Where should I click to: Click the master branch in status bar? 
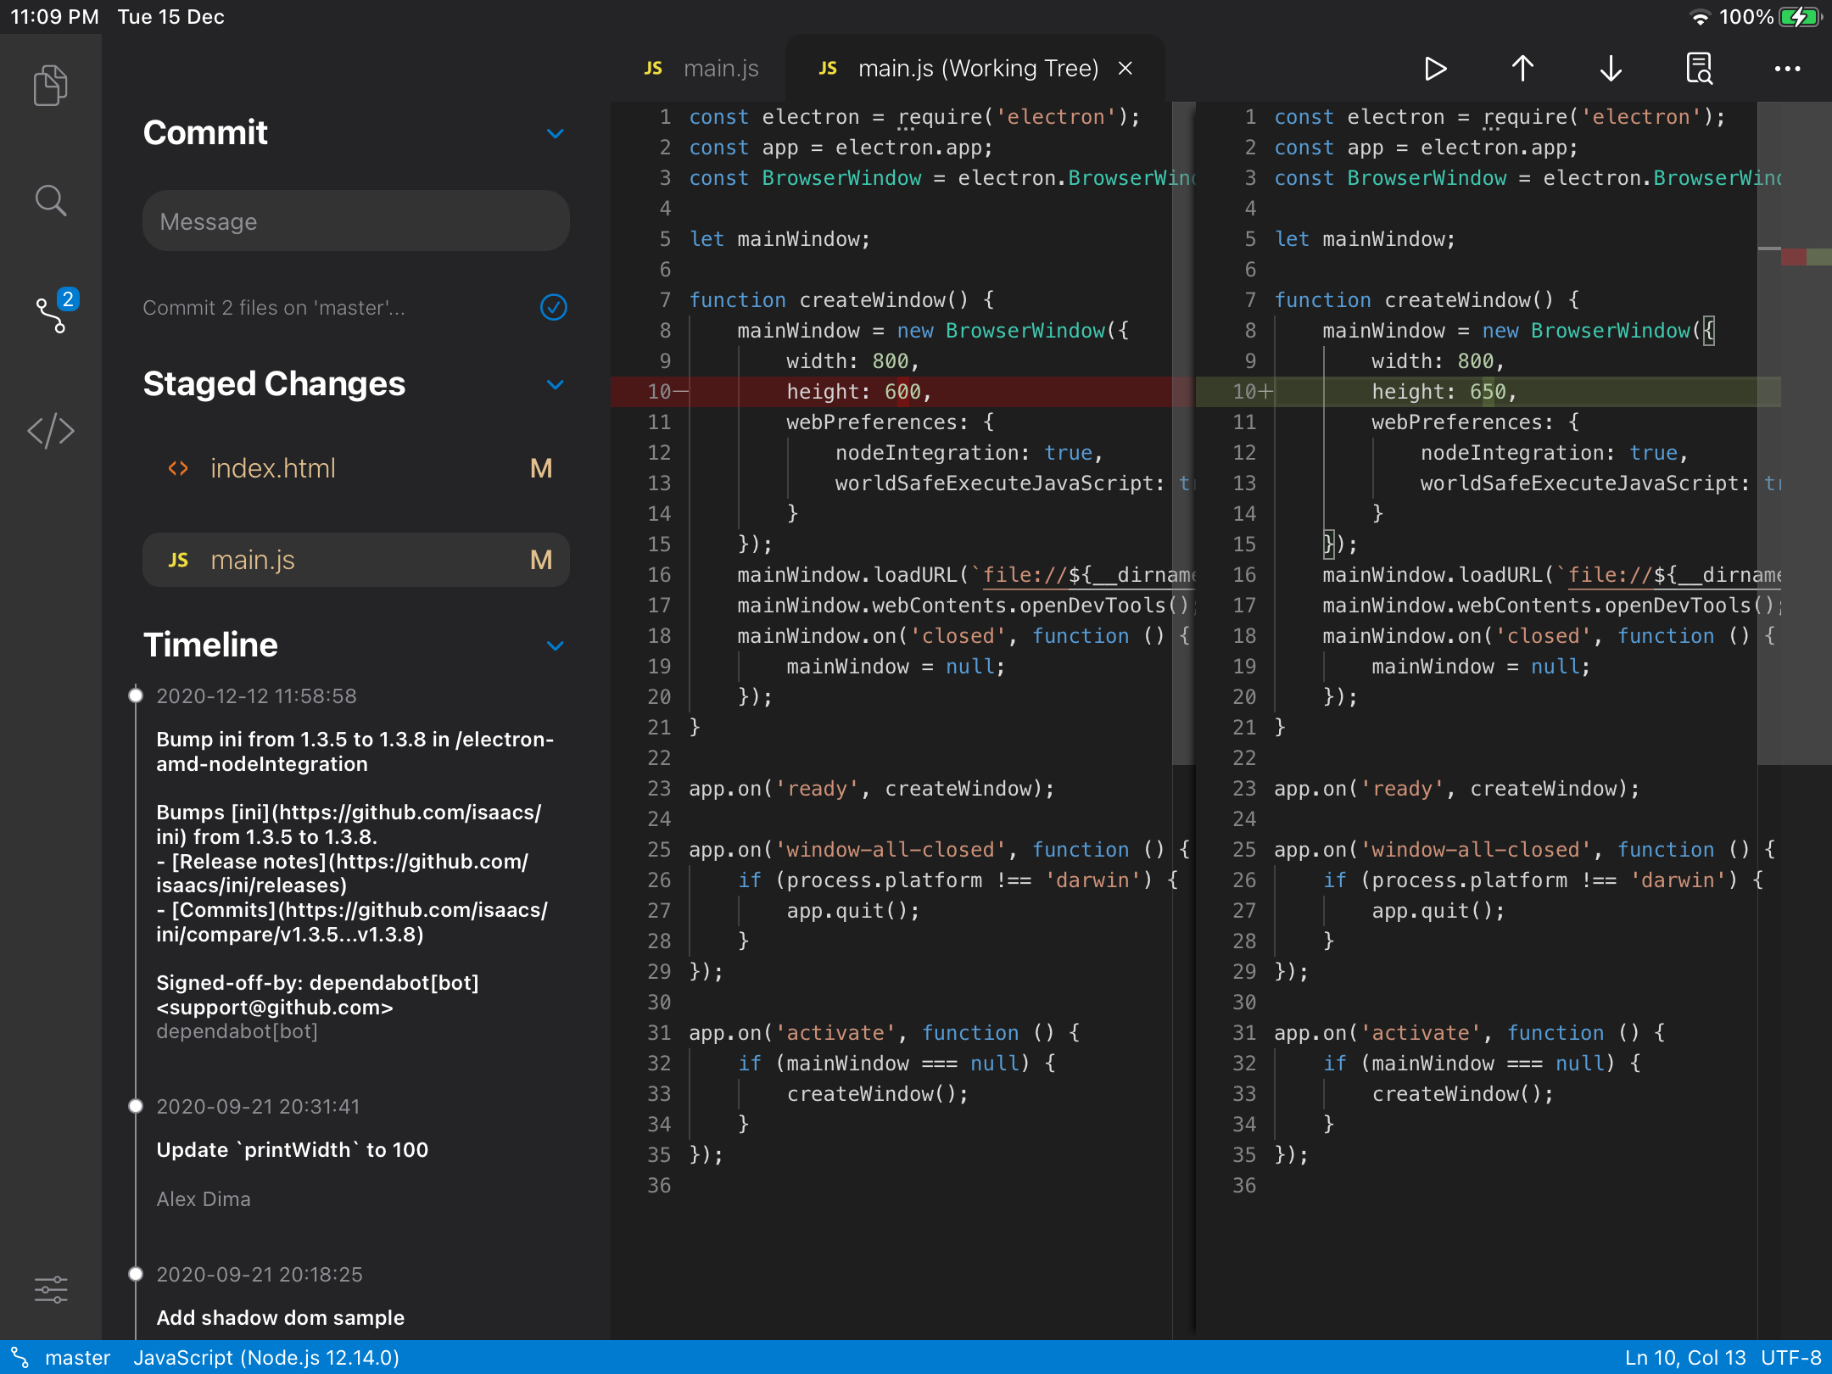click(x=76, y=1358)
